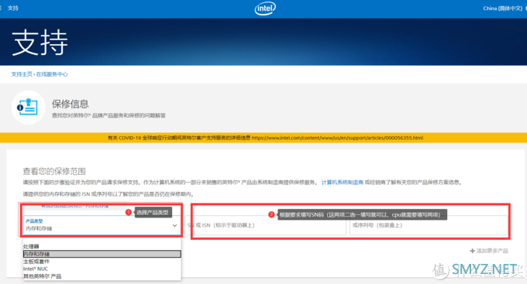Viewport: 527px width, 284px height.
Task: Click the 保修信息 heading
Action: pos(71,104)
